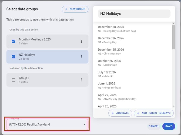Click the NZ Holidays name field

tap(134, 13)
